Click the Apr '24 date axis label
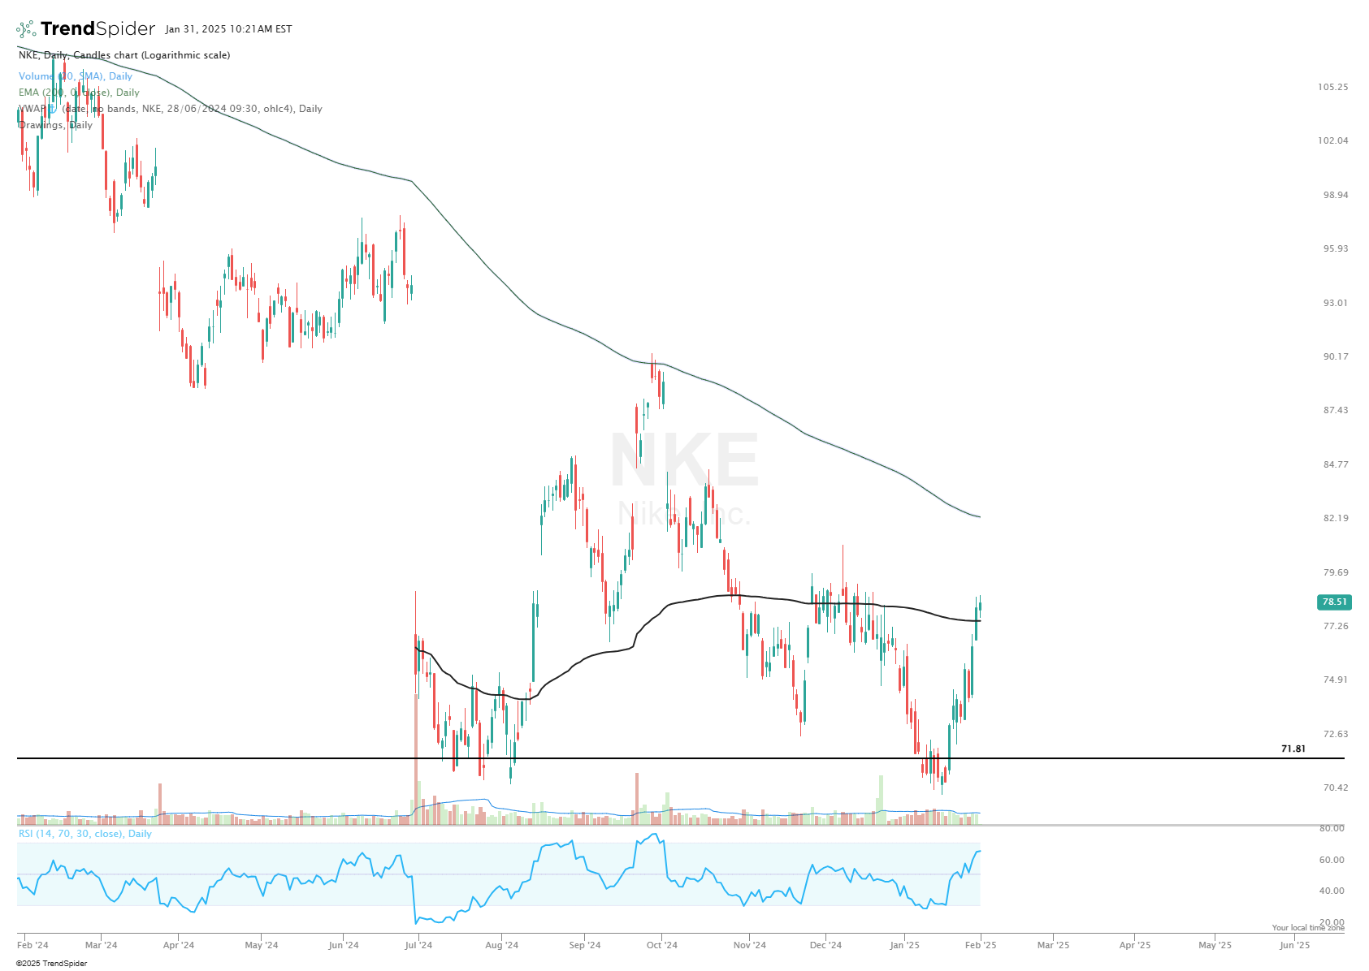 coord(179,945)
